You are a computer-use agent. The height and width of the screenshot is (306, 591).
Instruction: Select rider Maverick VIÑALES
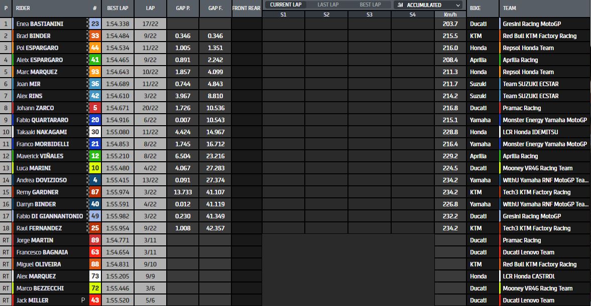pos(40,156)
